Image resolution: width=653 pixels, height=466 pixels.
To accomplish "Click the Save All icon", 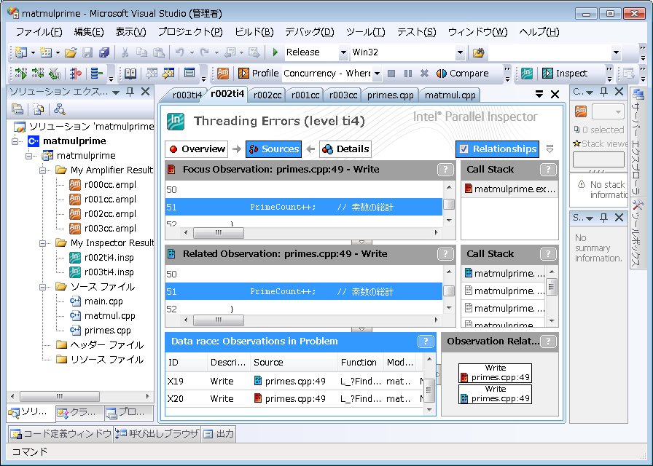I will tap(103, 52).
